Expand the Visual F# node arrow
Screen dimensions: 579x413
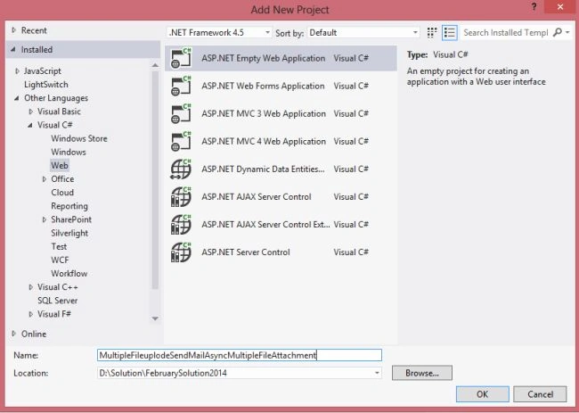[x=30, y=314]
